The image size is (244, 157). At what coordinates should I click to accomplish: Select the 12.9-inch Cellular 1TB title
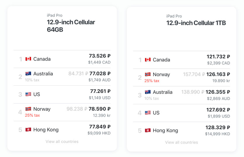pyautogui.click(x=196, y=23)
